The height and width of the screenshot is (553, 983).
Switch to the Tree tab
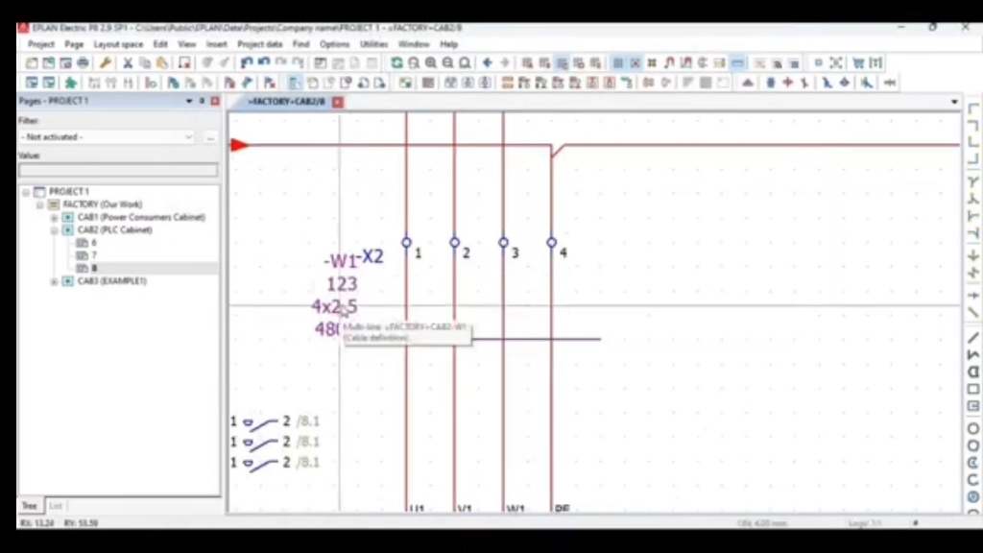[30, 506]
